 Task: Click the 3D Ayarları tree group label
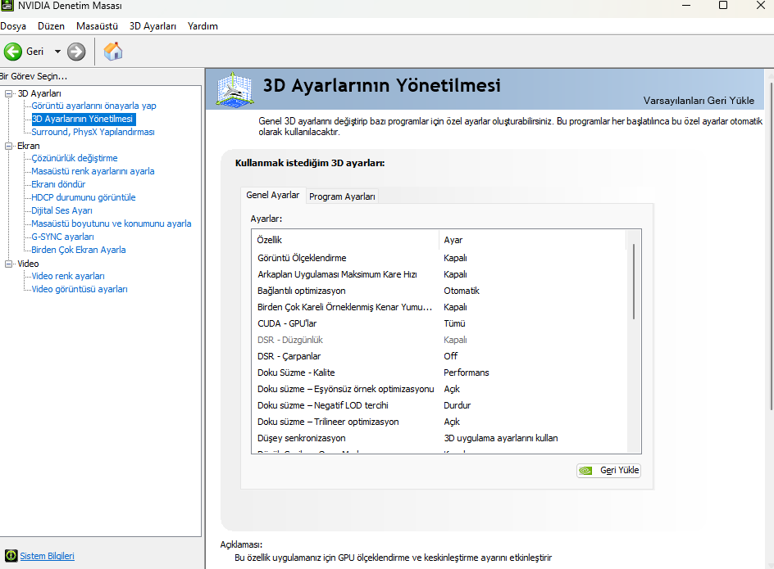click(39, 93)
